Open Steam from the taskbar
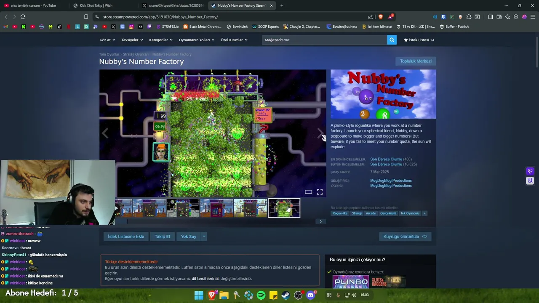 pyautogui.click(x=286, y=295)
